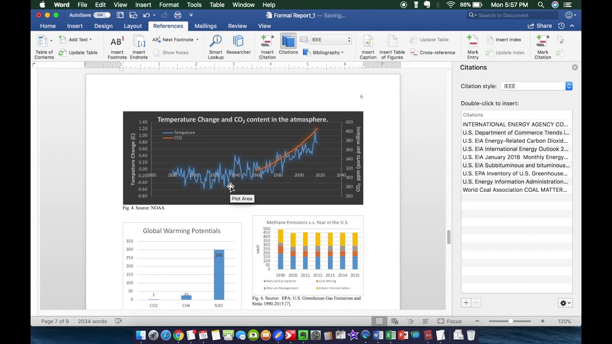Screen dimensions: 612x344
Task: Switch to Draft view icon
Action: click(426, 321)
